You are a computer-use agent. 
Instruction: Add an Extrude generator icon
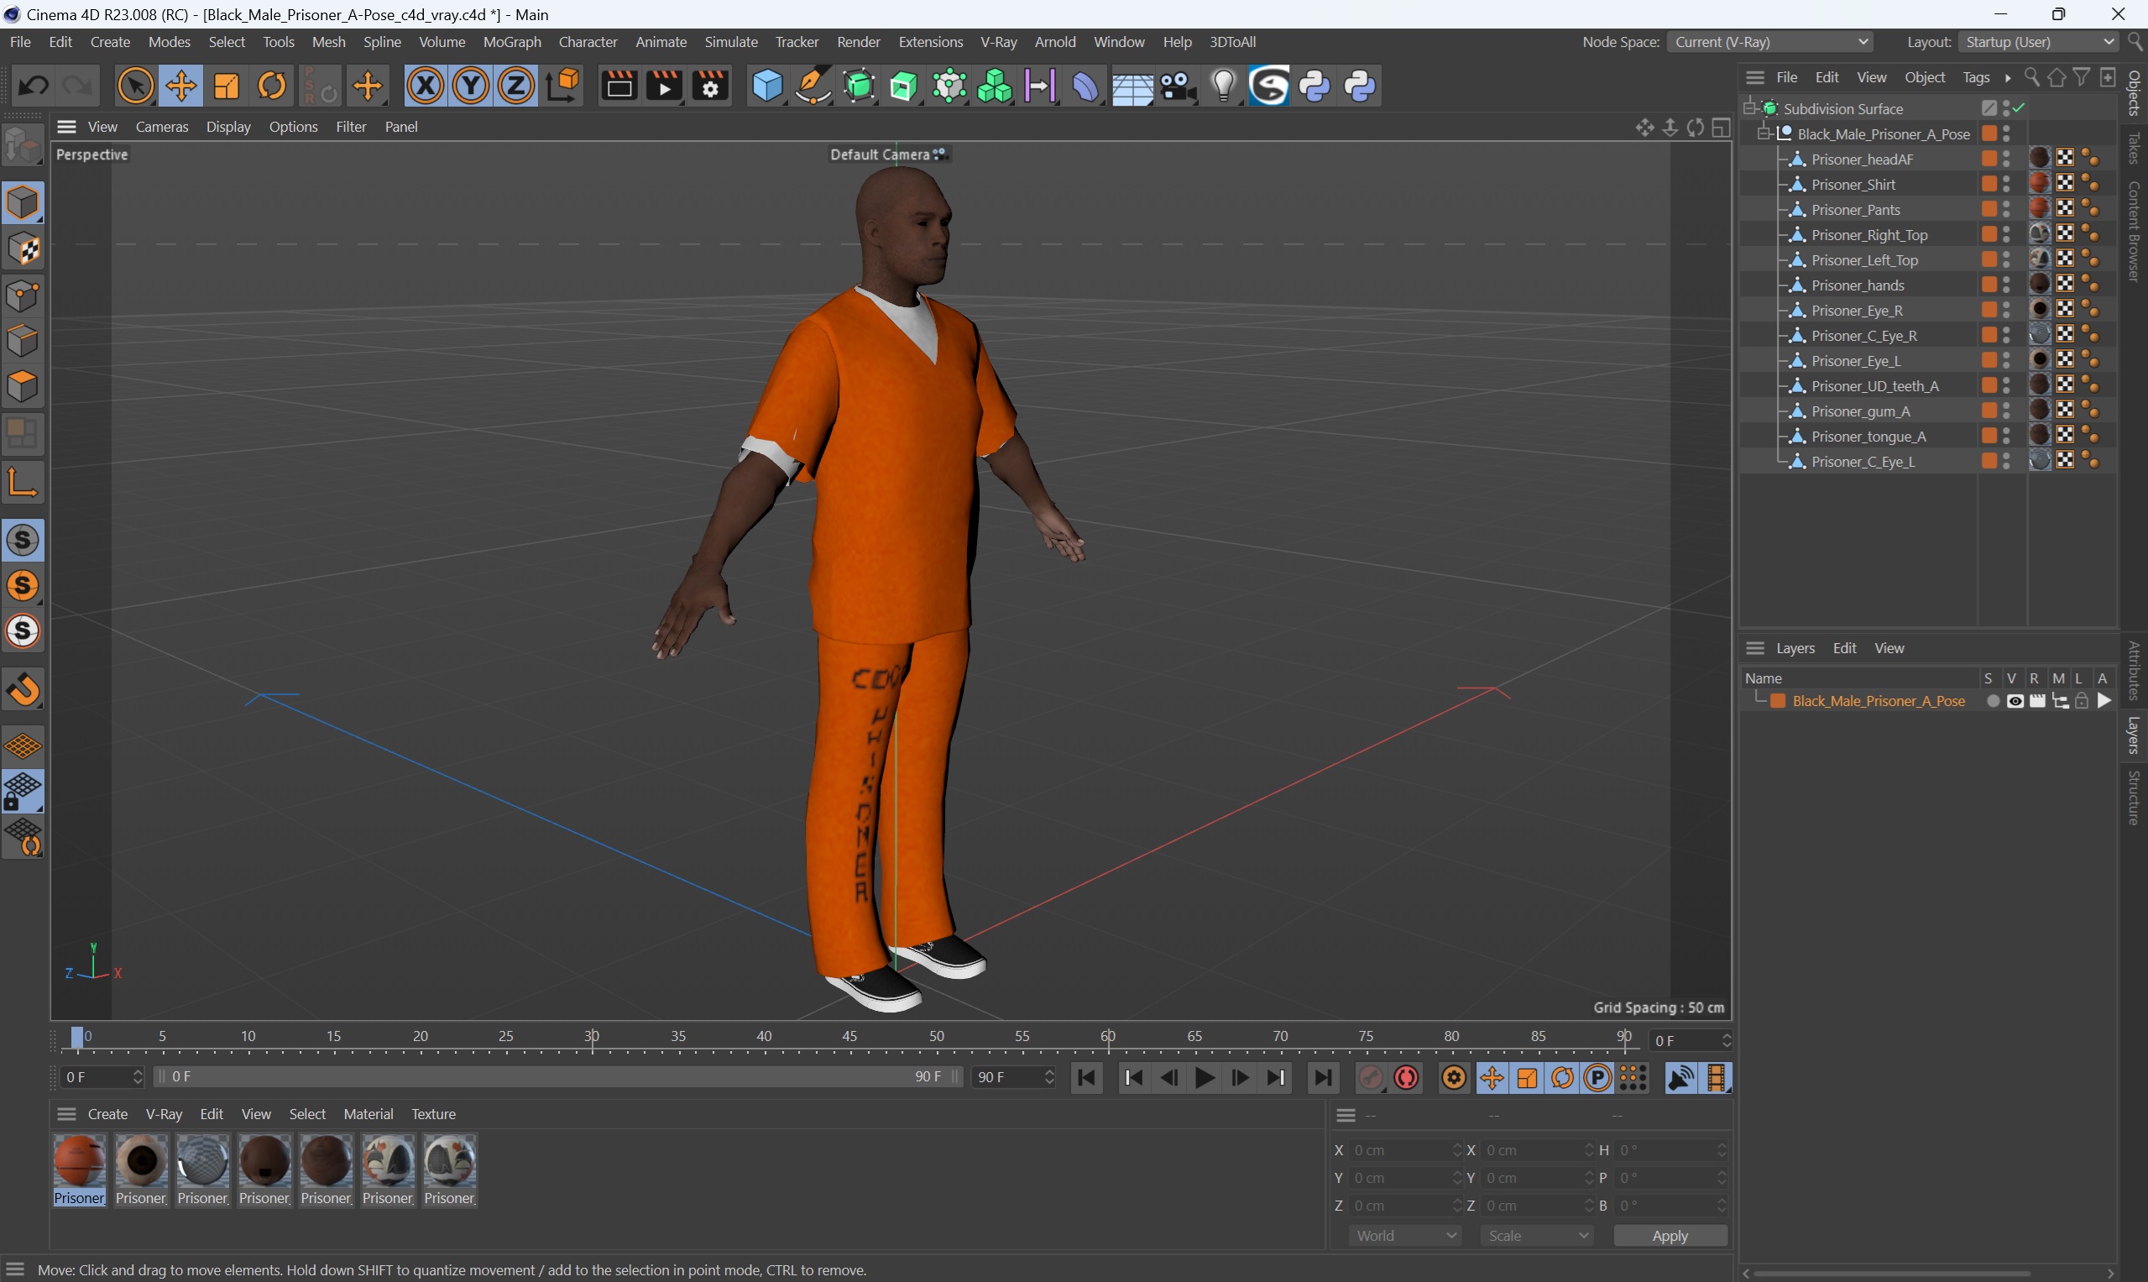903,86
